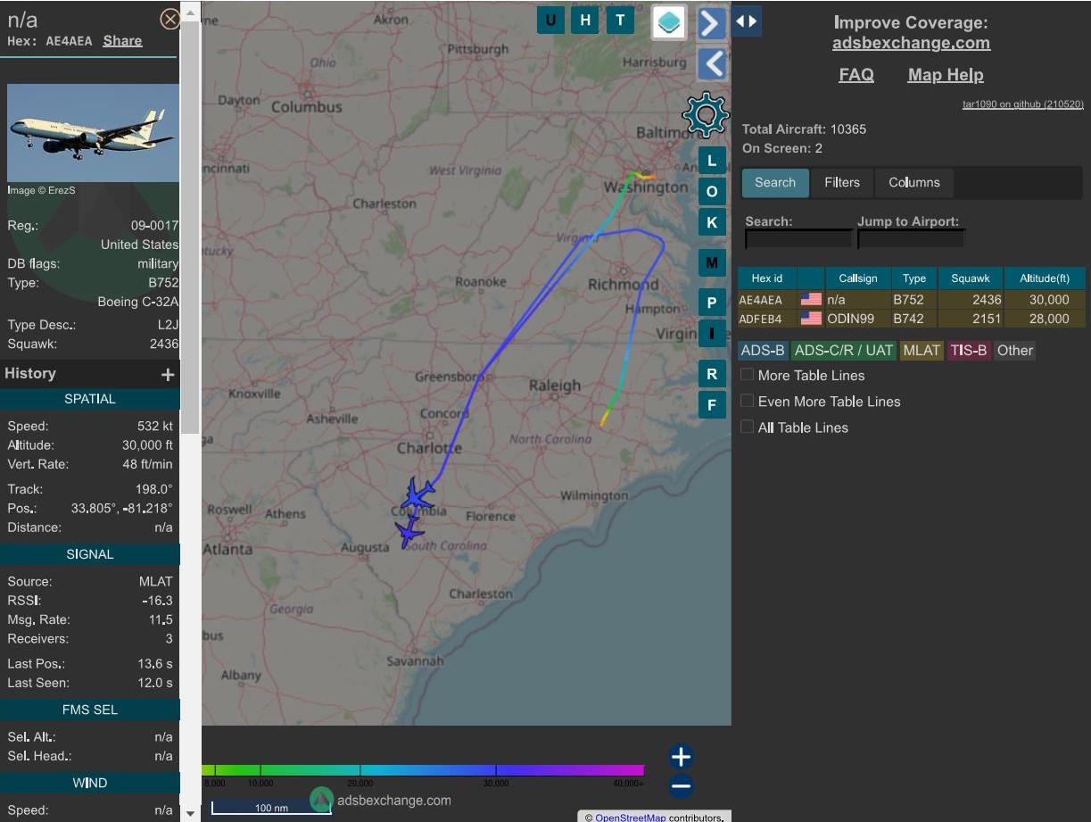Click in the Search input field
Image resolution: width=1091 pixels, height=822 pixels.
[798, 239]
